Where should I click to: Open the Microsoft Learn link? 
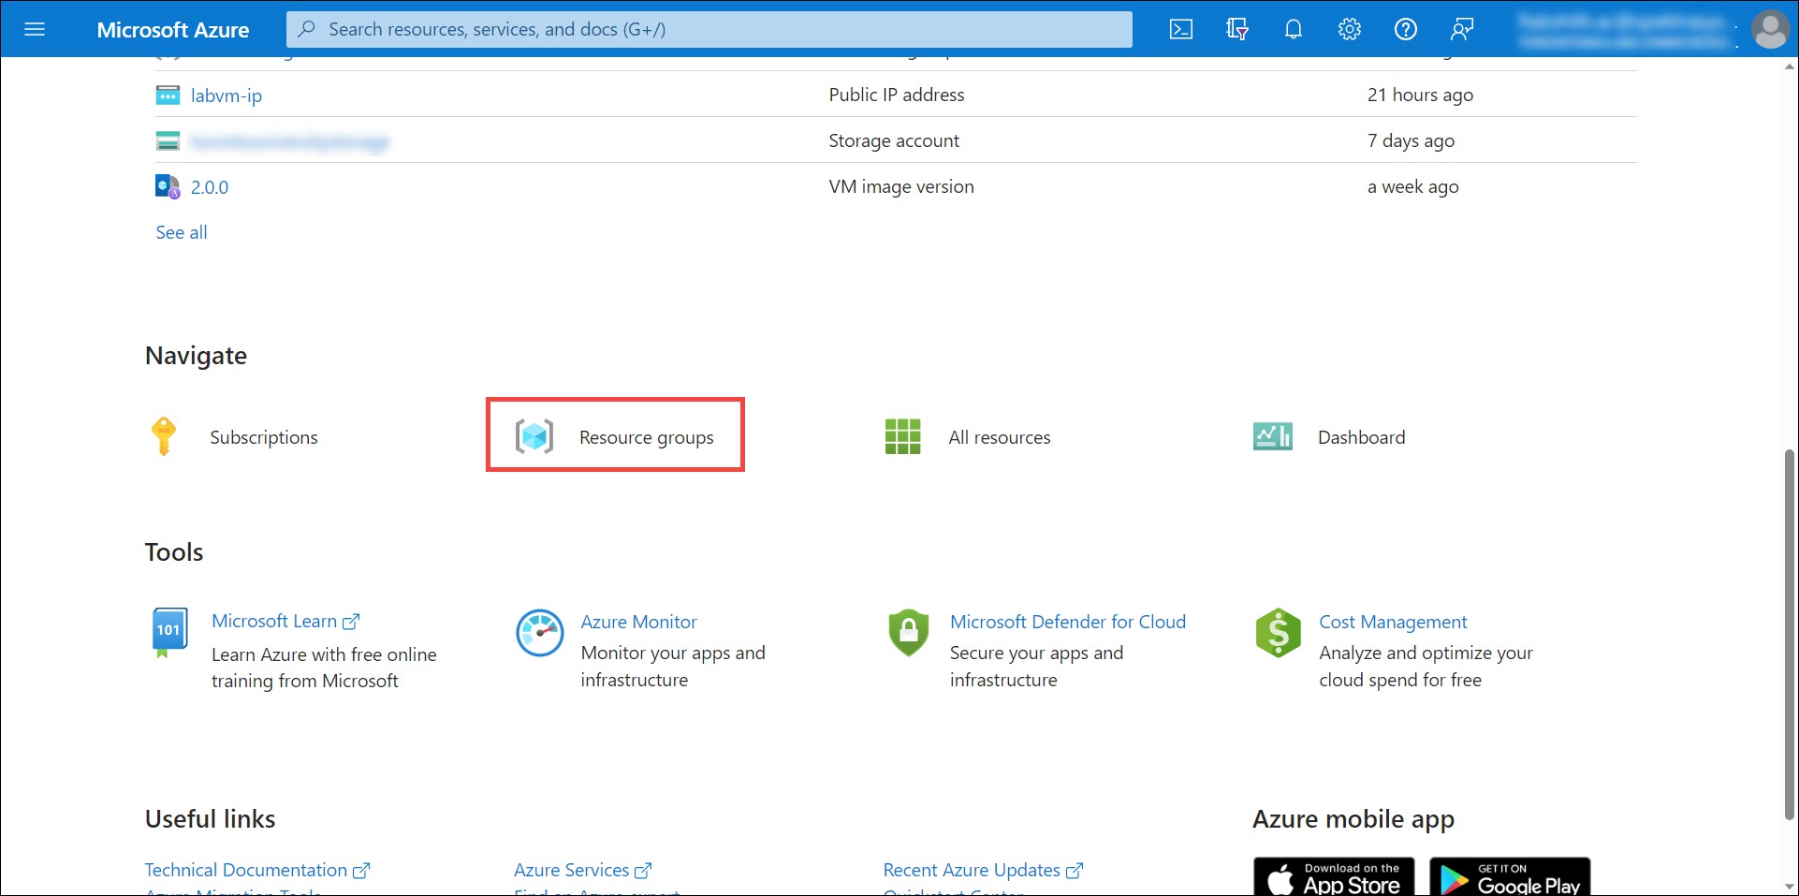(274, 622)
